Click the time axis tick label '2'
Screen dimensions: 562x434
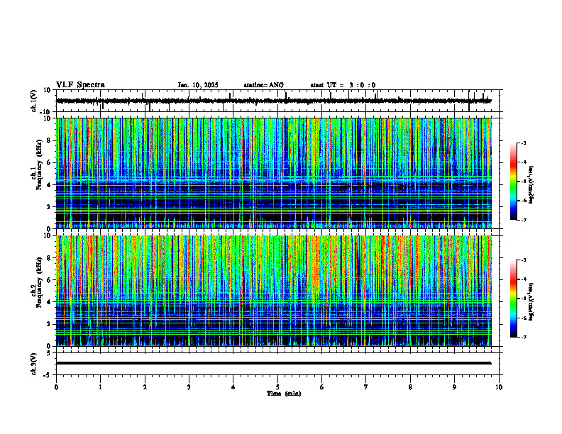(x=145, y=387)
